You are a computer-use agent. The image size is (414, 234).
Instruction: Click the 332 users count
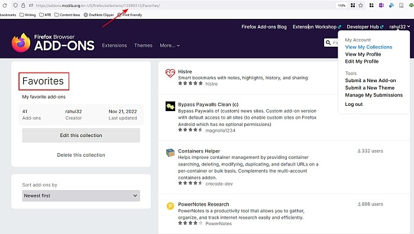(x=370, y=151)
